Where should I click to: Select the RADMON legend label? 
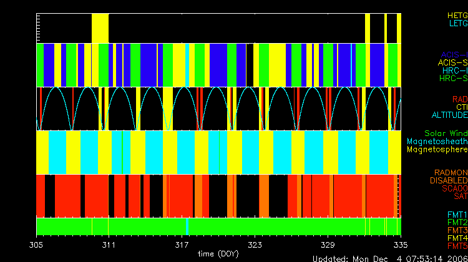pos(451,172)
